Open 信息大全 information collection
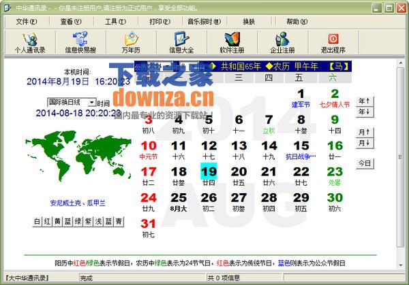Screen dimensions: 409x285 pos(181,44)
